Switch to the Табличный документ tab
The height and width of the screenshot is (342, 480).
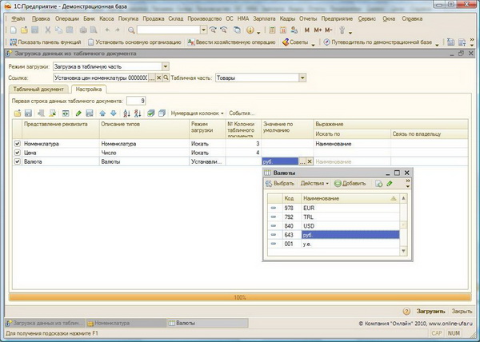tap(38, 89)
